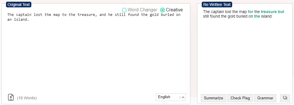Viewport: 294px width, 105px height.
Task: Click the highlighted word "the" before island
Action: click(x=257, y=16)
